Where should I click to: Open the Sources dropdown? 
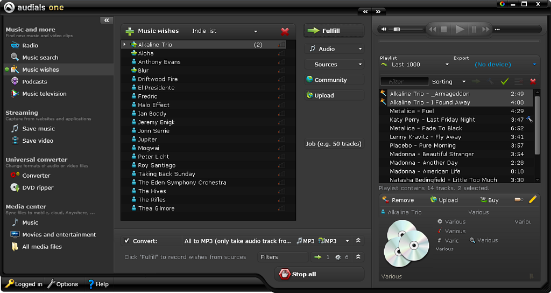coord(334,65)
